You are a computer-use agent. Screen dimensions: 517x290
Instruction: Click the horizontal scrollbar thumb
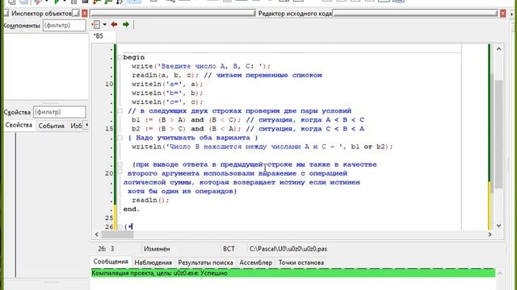tap(117, 234)
